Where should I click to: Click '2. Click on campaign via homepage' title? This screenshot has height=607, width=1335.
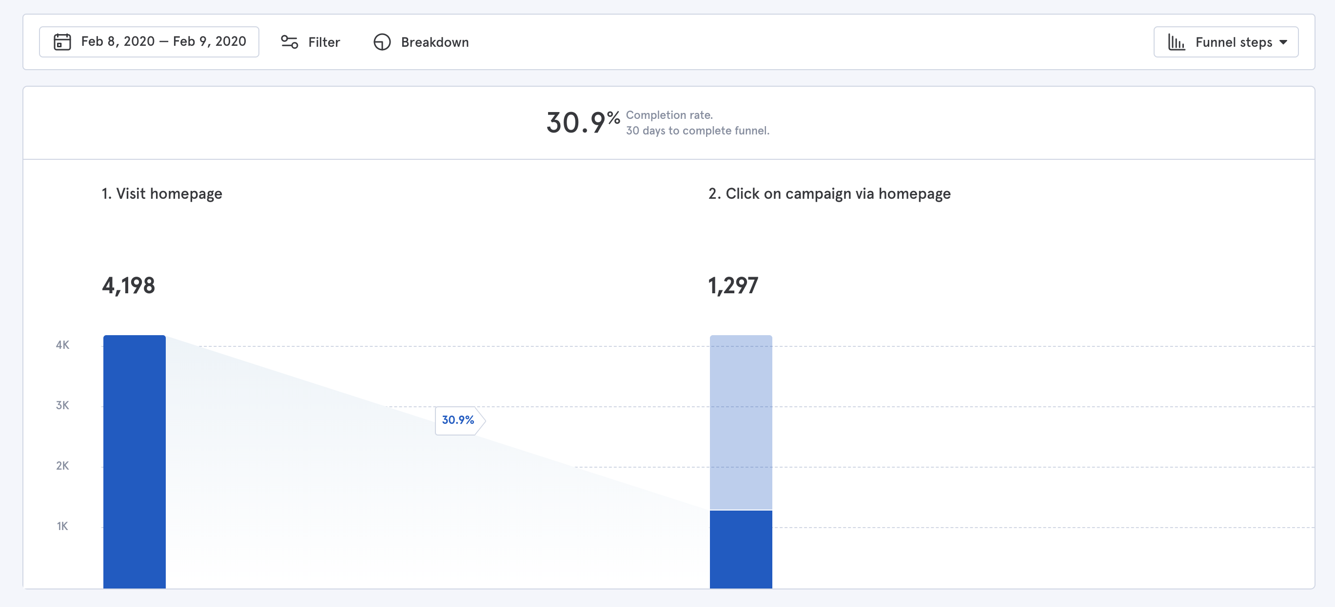click(x=829, y=194)
